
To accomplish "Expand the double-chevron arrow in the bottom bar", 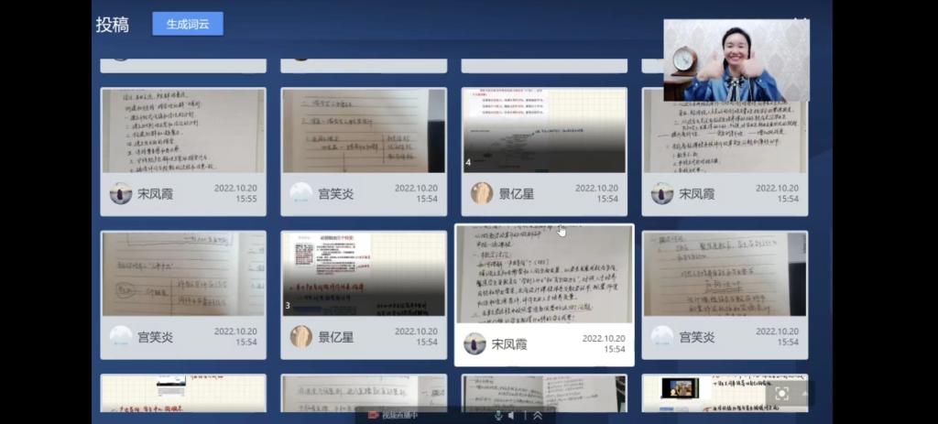I will pyautogui.click(x=538, y=415).
